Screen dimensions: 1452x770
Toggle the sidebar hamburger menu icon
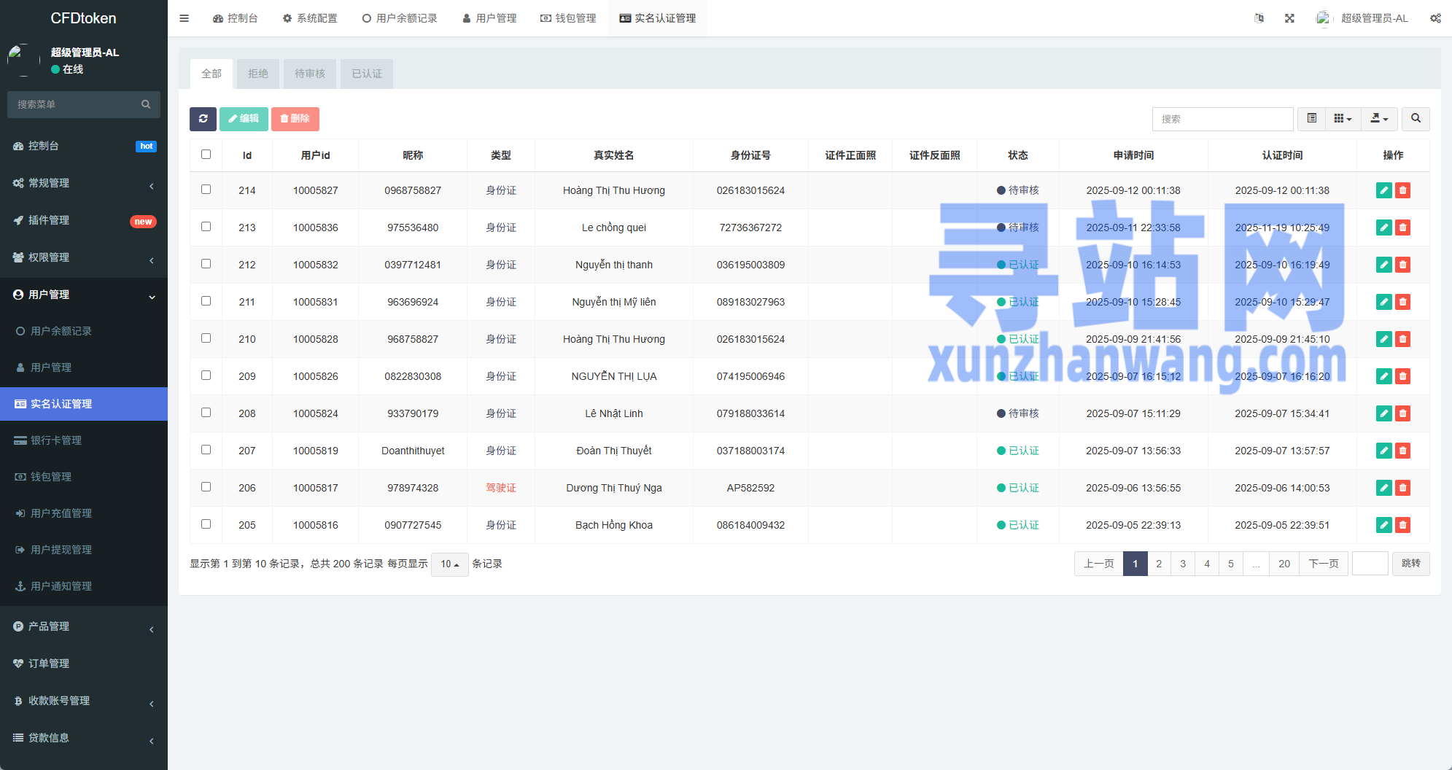coord(185,18)
